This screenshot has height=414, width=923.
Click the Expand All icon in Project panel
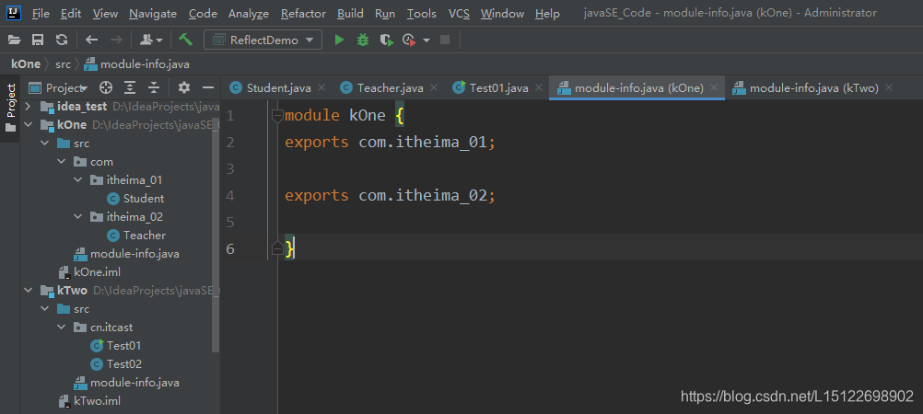pyautogui.click(x=130, y=87)
